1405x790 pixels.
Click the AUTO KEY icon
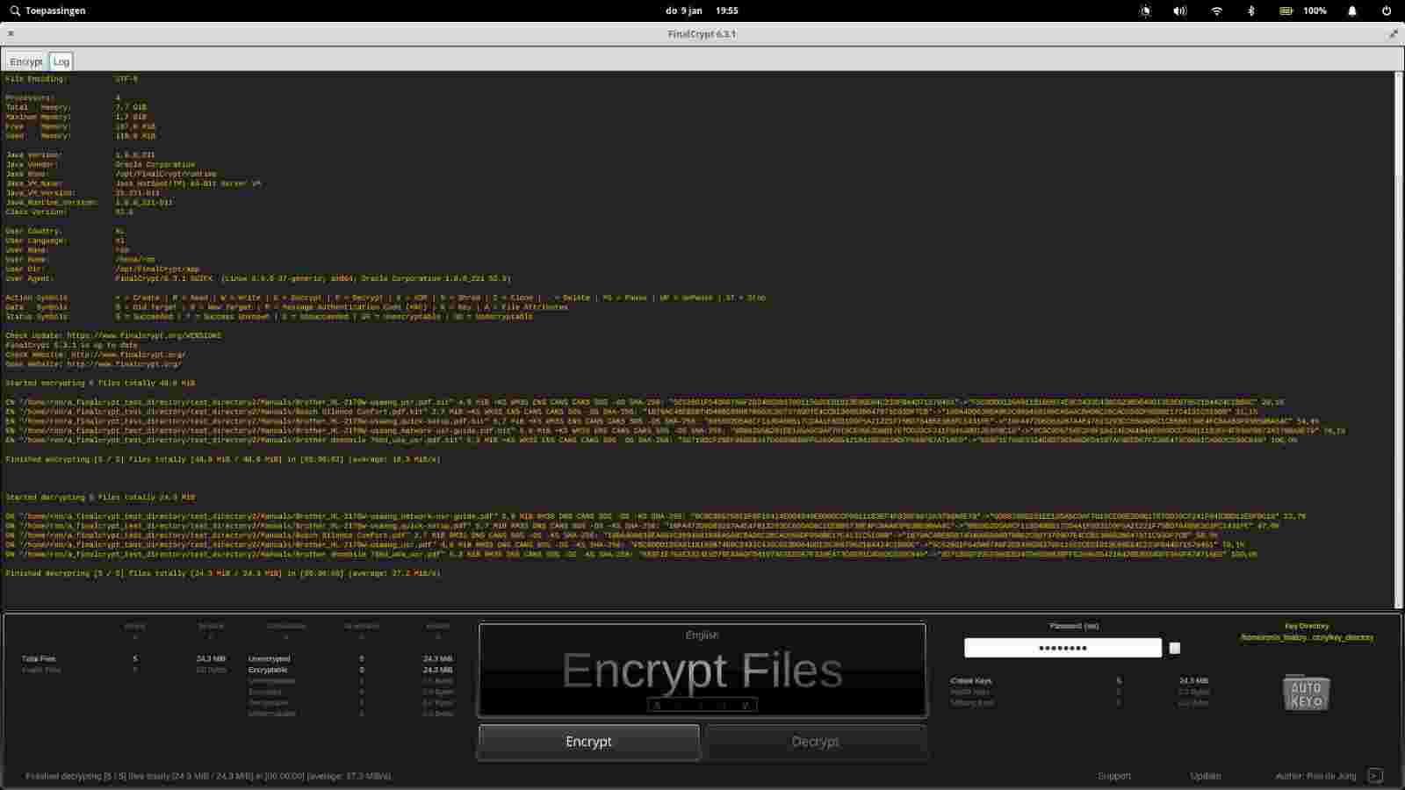click(x=1307, y=693)
